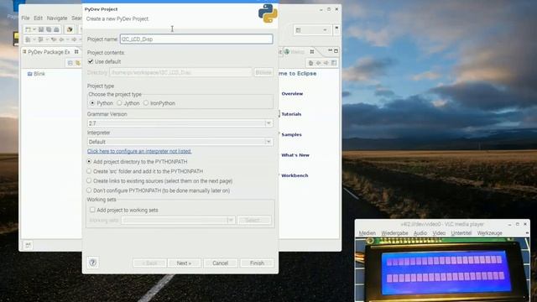The image size is (537, 302).
Task: Select the IronPython project type radio
Action: 146,102
